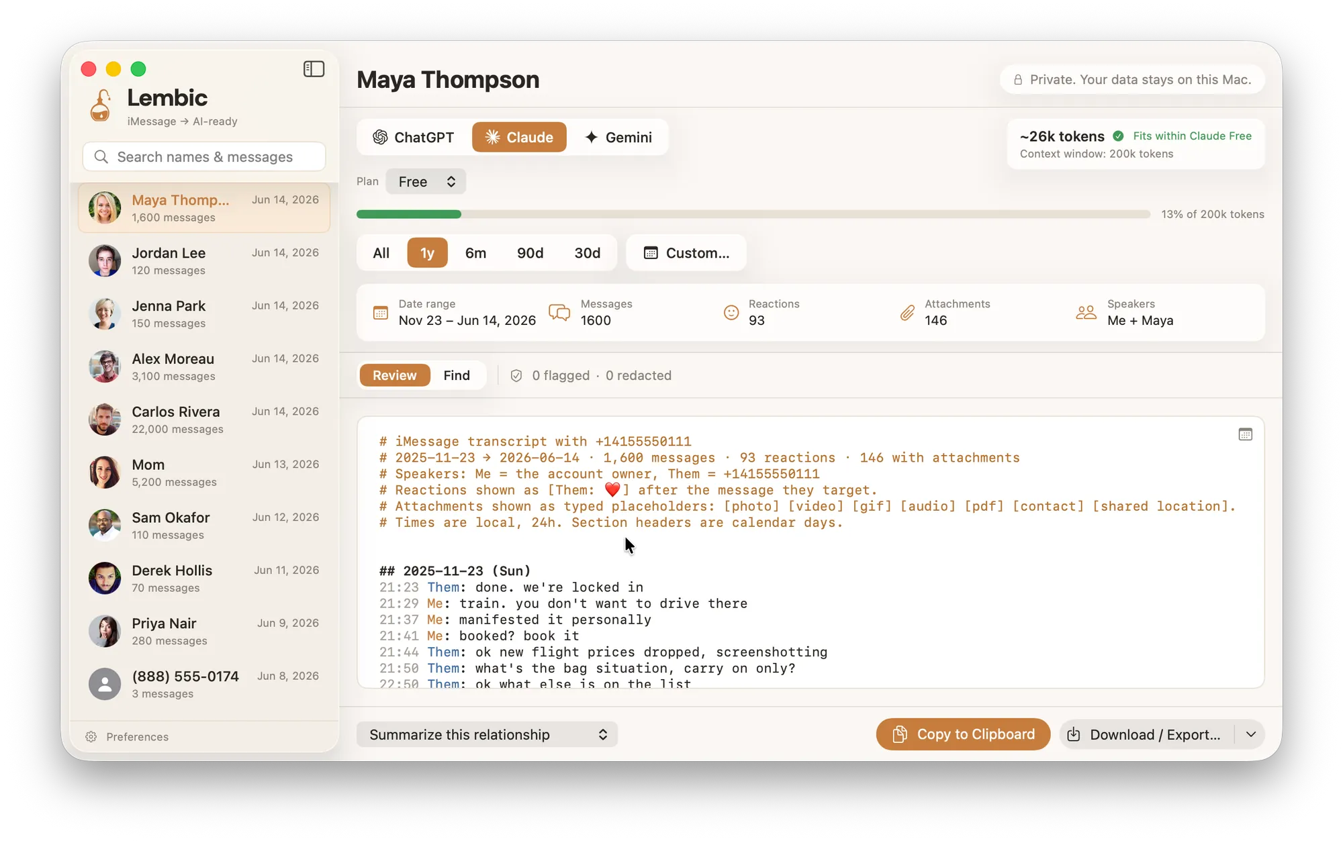Click the download icon in Export button
Image resolution: width=1343 pixels, height=841 pixels.
click(1074, 734)
